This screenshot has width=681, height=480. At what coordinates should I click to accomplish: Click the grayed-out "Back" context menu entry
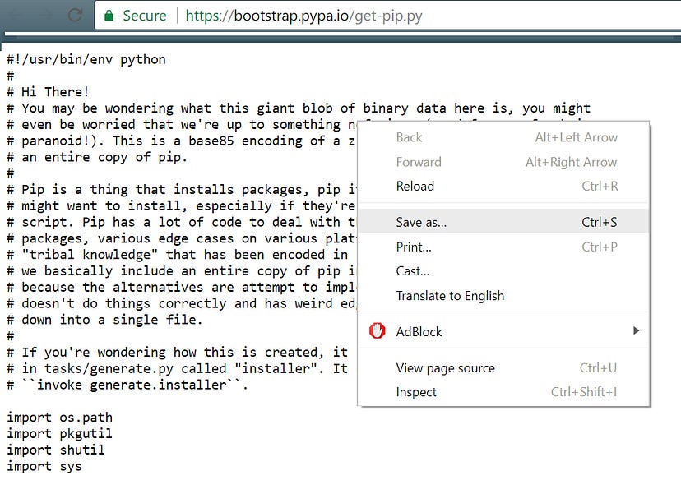click(409, 137)
